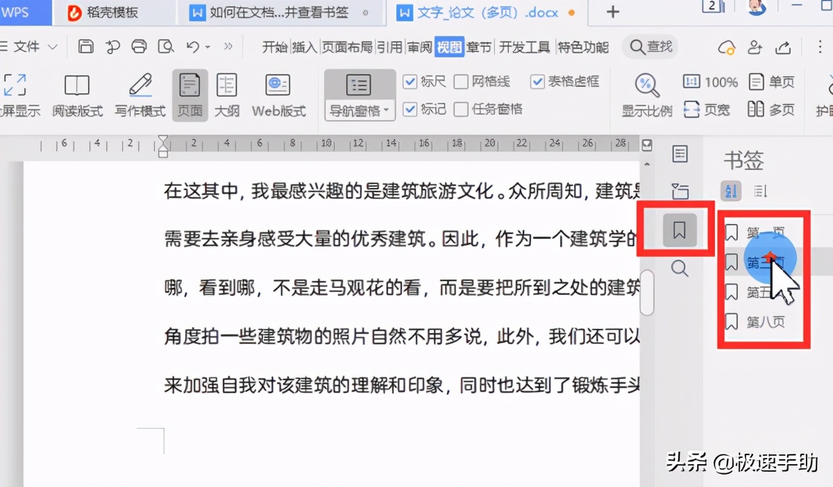Click the first-line indent marker on ruler
The width and height of the screenshot is (833, 487).
163,140
